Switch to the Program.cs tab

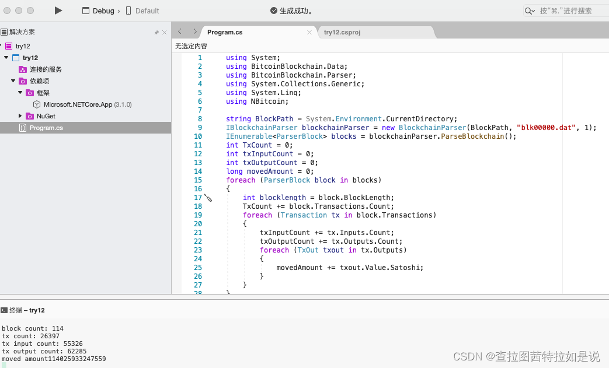point(225,32)
